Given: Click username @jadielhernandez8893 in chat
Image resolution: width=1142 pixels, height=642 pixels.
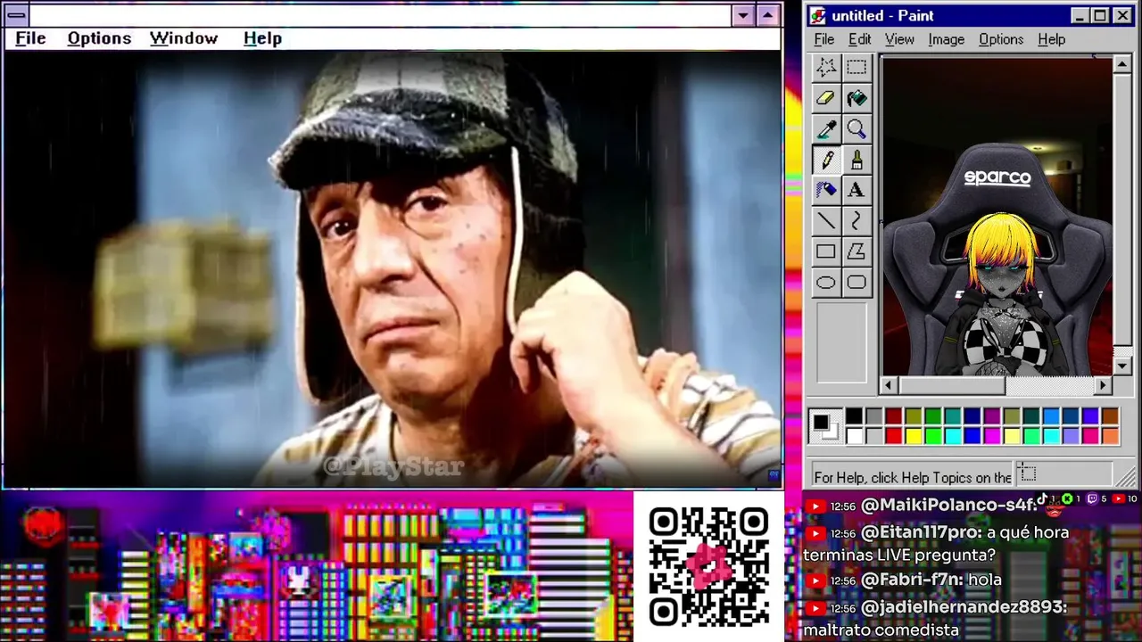Looking at the screenshot, I should [x=964, y=606].
